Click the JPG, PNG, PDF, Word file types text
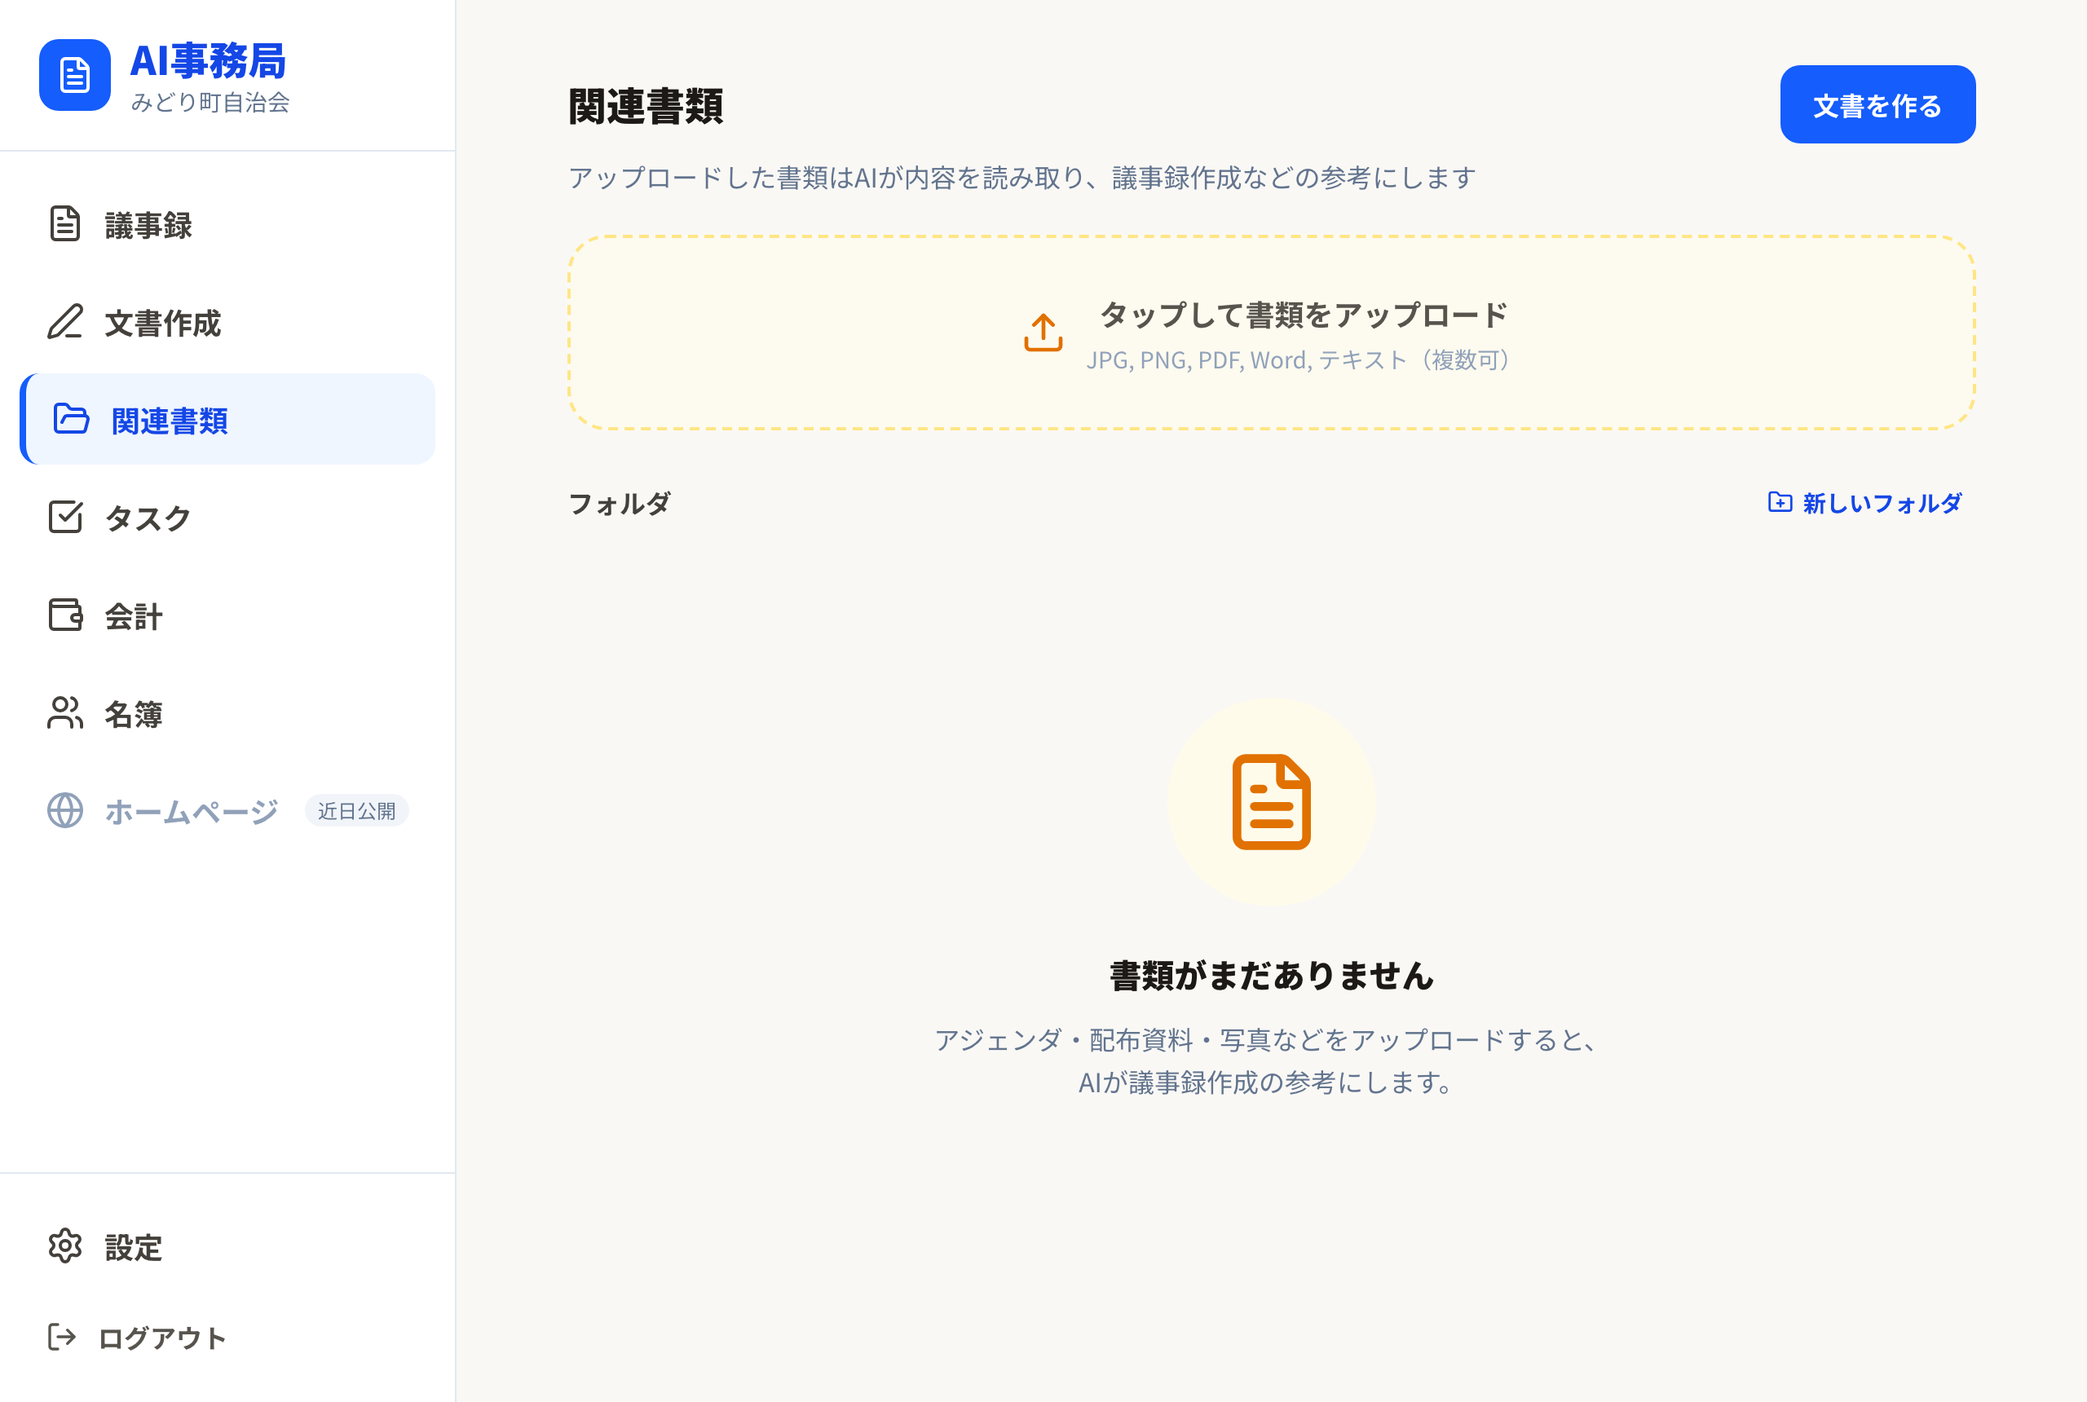This screenshot has width=2087, height=1402. (1300, 359)
